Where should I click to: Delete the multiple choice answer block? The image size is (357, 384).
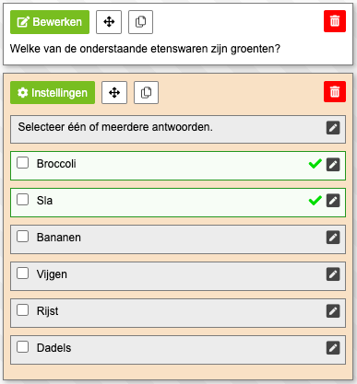pos(335,92)
